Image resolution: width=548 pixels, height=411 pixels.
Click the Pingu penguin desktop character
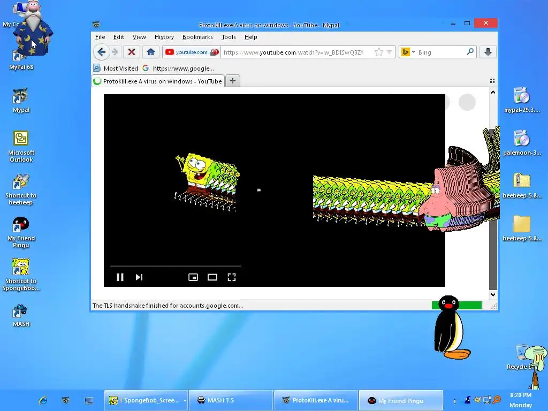(x=451, y=328)
